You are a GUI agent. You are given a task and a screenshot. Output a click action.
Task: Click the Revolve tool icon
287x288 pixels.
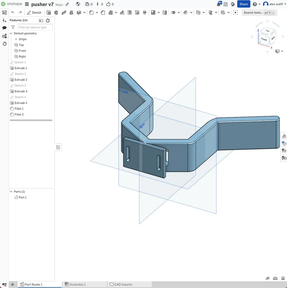pyautogui.click(x=56, y=13)
